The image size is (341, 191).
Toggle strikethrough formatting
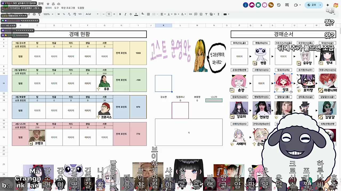(131, 14)
